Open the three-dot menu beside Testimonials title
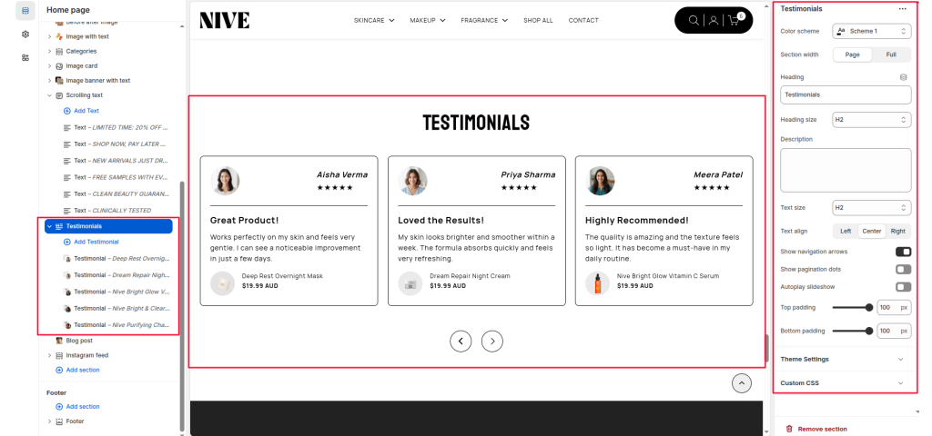The height and width of the screenshot is (436, 932). (902, 9)
